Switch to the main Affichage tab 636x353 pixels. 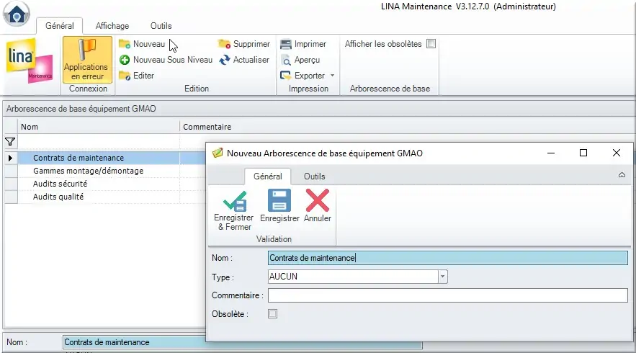[112, 26]
